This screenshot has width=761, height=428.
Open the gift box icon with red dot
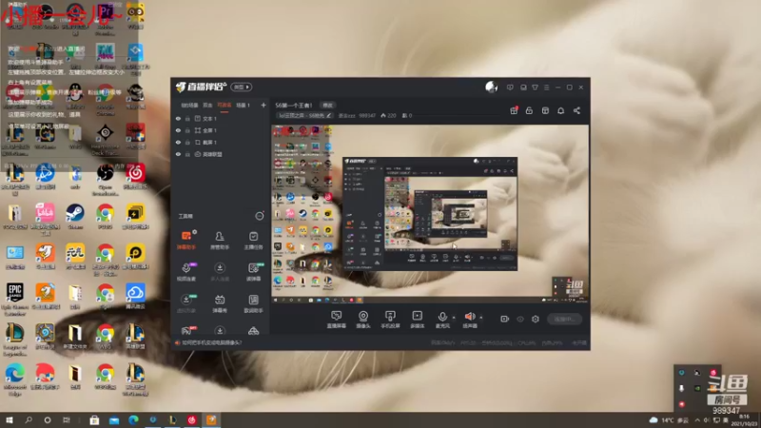514,110
